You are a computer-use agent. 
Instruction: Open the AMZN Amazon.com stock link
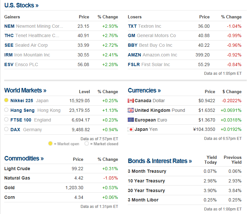[x=134, y=55]
